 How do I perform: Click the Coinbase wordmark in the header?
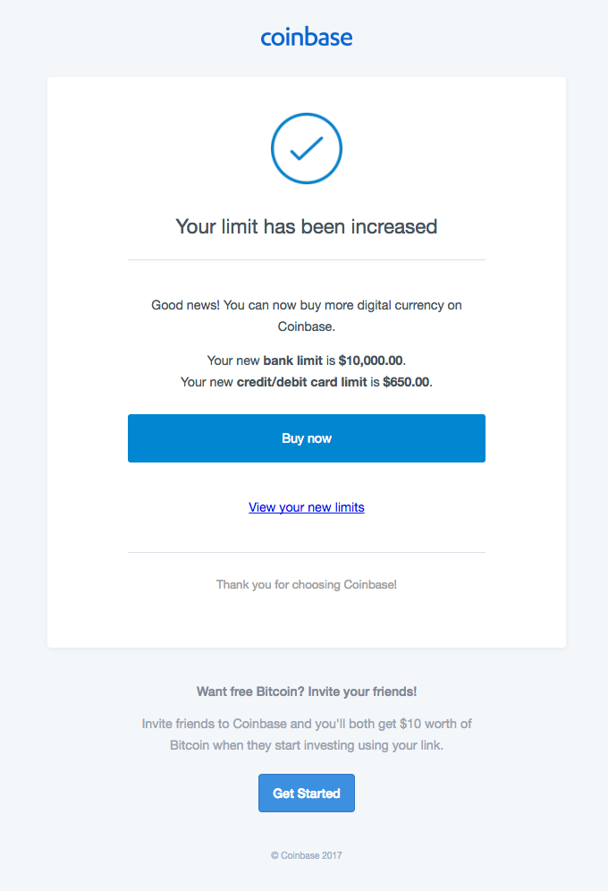click(x=307, y=37)
